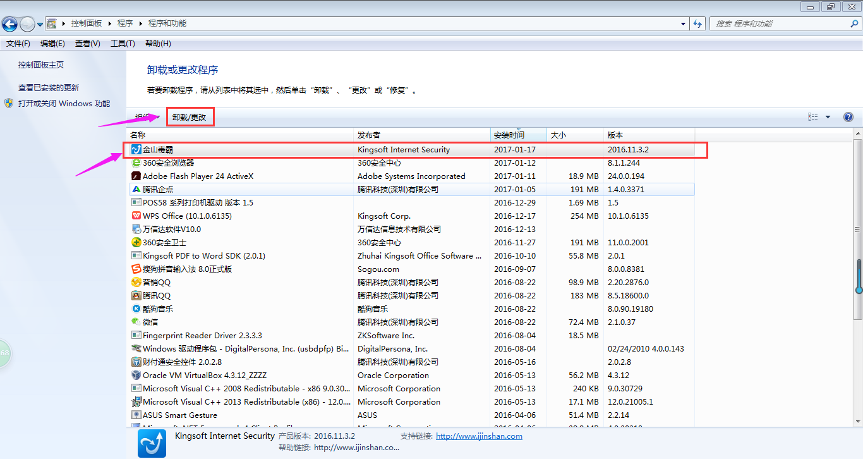This screenshot has width=863, height=459.
Task: Select publisher cell ZKSoftware Inc.
Action: pyautogui.click(x=386, y=336)
